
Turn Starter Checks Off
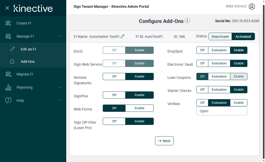(x=202, y=89)
